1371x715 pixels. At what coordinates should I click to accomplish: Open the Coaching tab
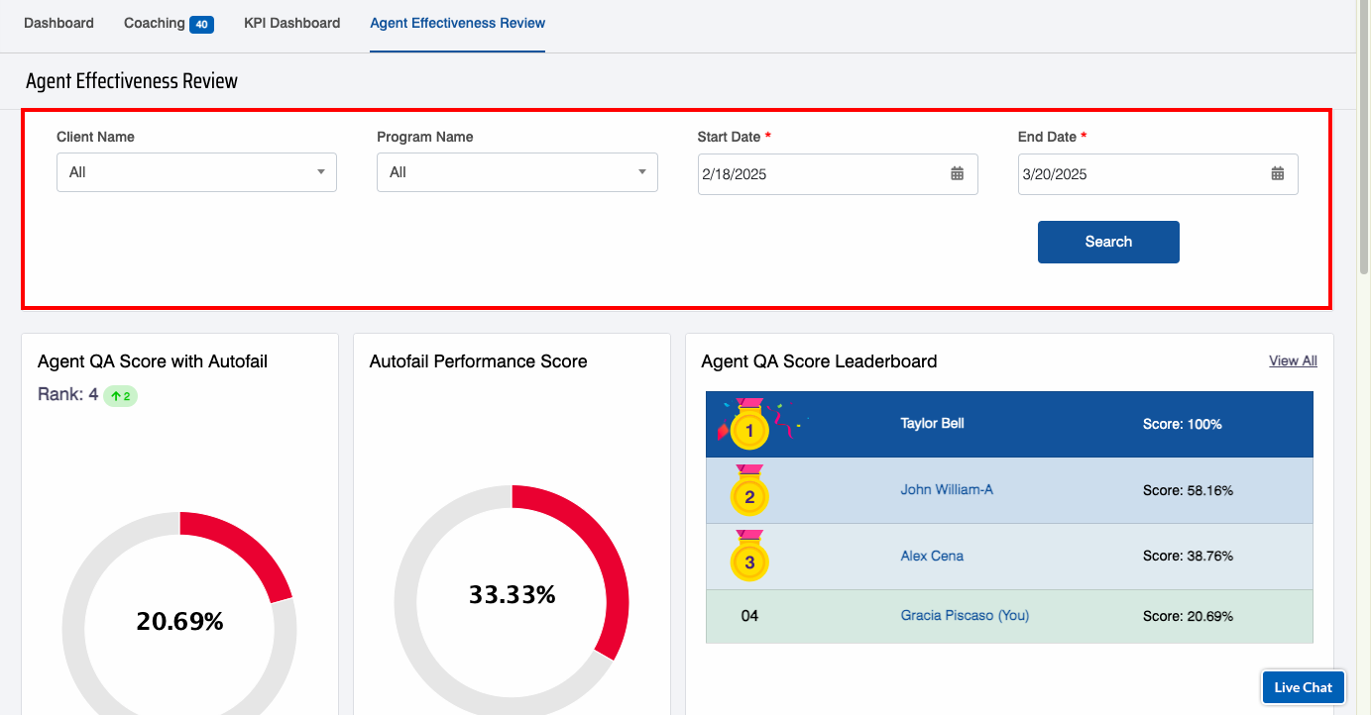coord(155,23)
